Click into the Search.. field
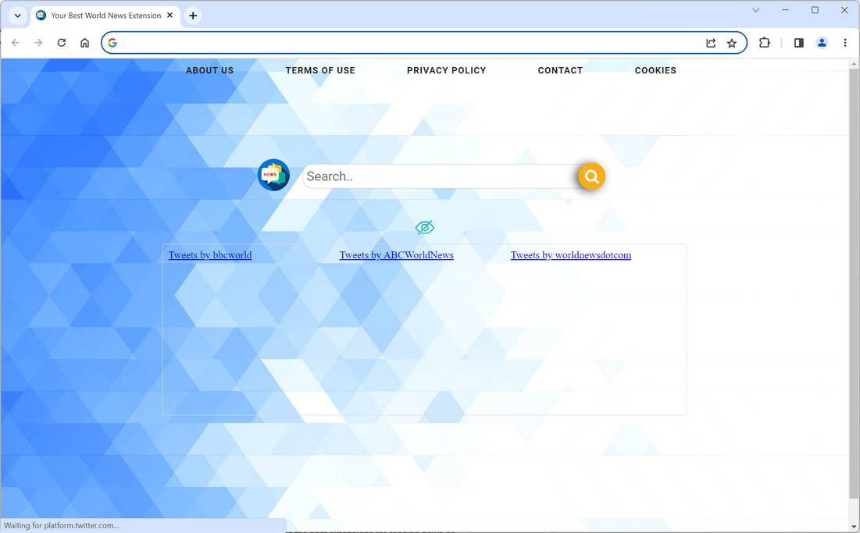Viewport: 860px width, 533px height. 441,176
